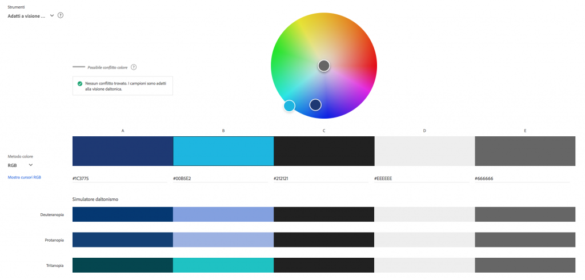Select cyan swatch B
Viewport: 585px width, 280px height.
pos(223,151)
